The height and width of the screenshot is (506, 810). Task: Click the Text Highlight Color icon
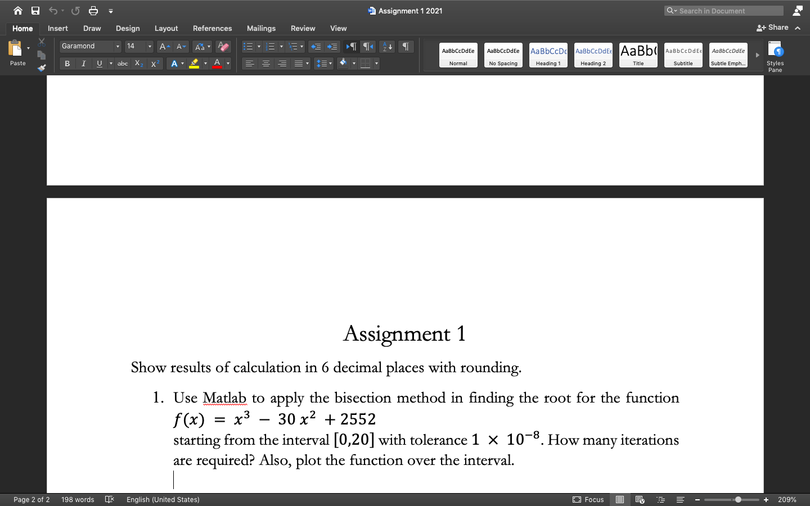tap(193, 64)
